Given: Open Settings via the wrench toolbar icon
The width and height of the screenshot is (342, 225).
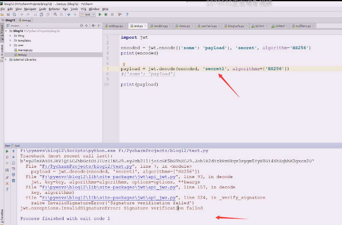Looking at the screenshot, I should (x=120, y=15).
